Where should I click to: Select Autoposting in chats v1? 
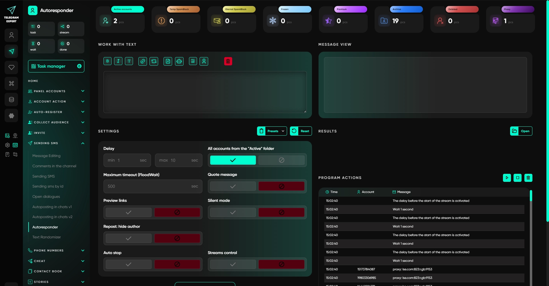tap(52, 207)
